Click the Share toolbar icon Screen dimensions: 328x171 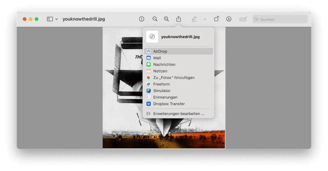tap(179, 19)
